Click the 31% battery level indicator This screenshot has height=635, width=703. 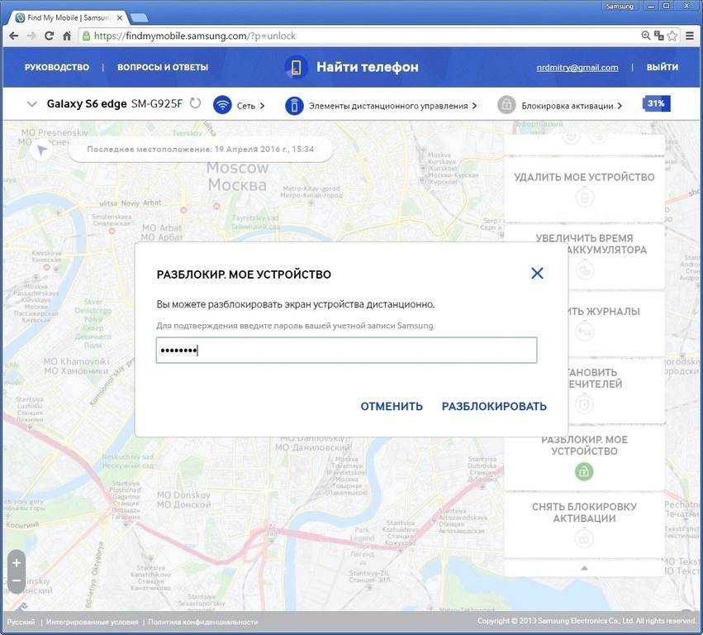pyautogui.click(x=656, y=104)
